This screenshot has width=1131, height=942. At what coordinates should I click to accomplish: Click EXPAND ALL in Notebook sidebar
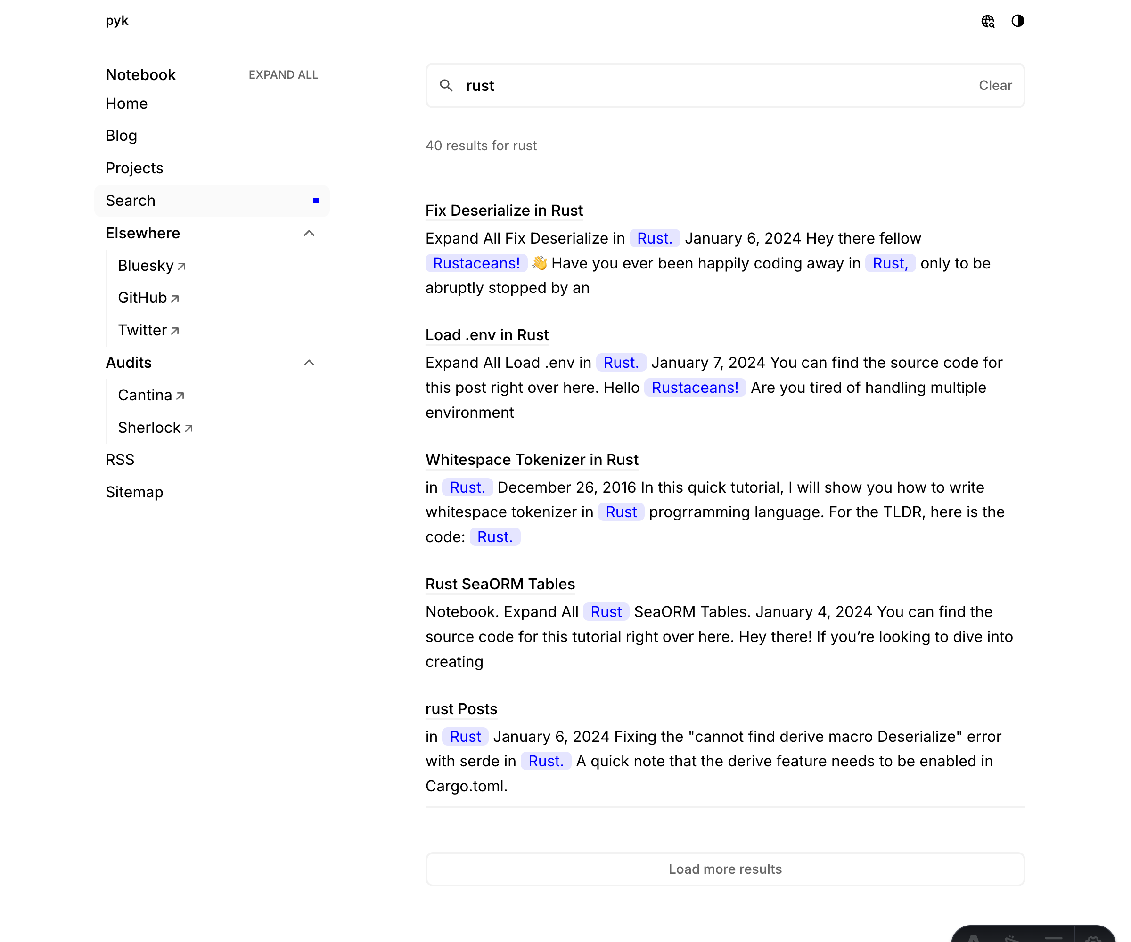283,75
